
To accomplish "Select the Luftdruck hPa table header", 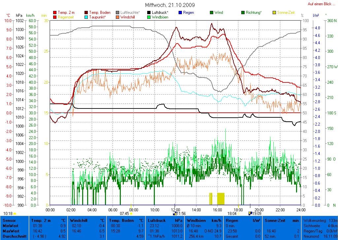I will (x=165, y=220).
